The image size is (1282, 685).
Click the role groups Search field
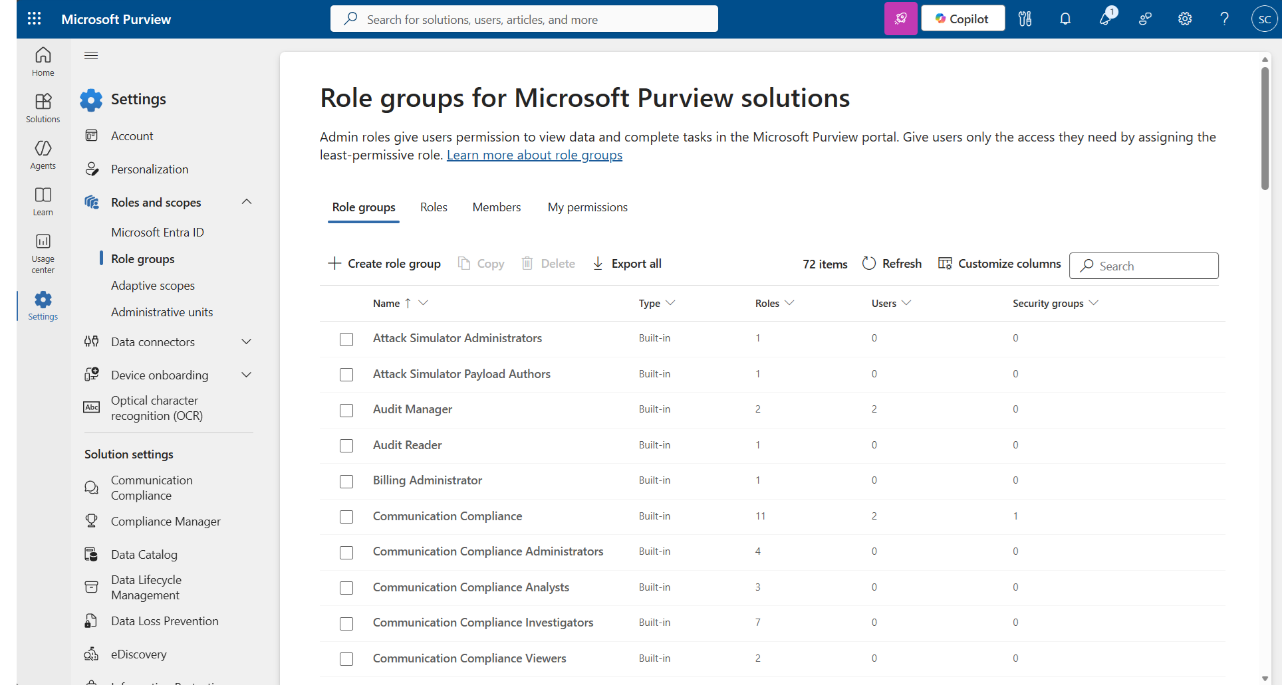(1144, 266)
